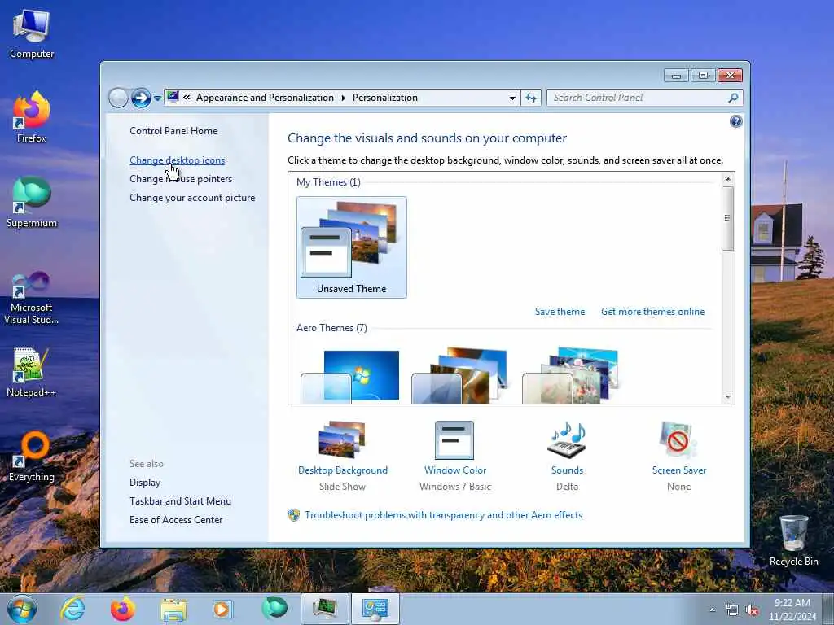Select the Everything search desktop shortcut
Screen dimensions: 834x625
(32, 457)
